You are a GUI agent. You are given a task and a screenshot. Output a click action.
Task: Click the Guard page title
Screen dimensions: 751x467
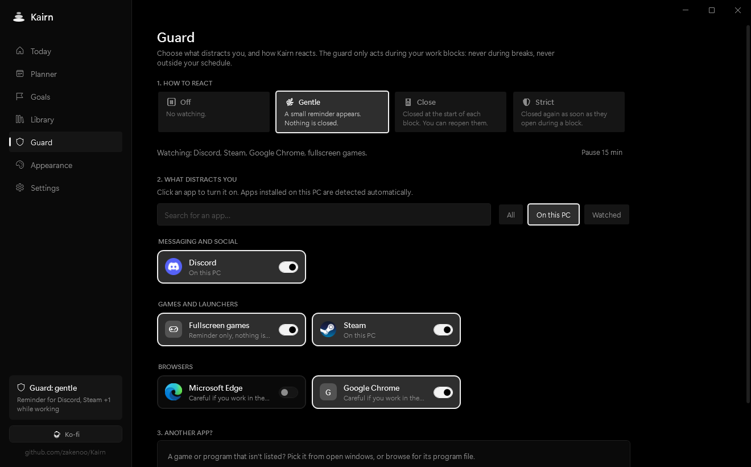(x=176, y=38)
